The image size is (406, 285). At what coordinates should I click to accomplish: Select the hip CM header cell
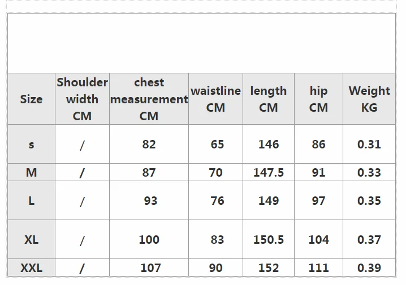[x=318, y=99]
